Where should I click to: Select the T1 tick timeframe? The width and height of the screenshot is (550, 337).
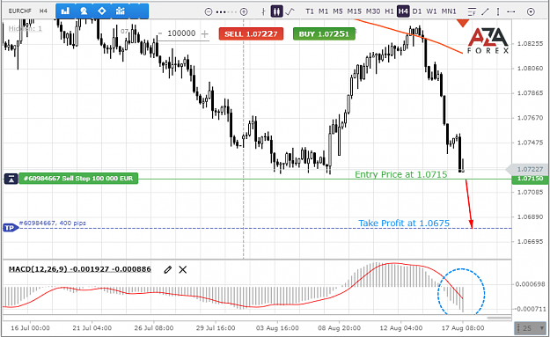click(x=310, y=11)
